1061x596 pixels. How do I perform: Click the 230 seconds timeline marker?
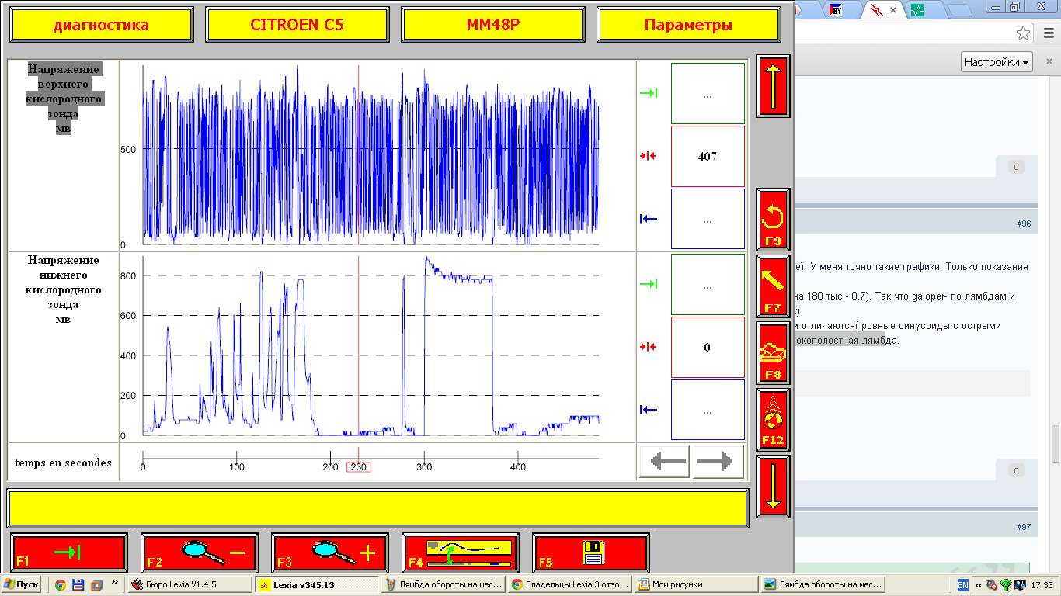[x=358, y=467]
